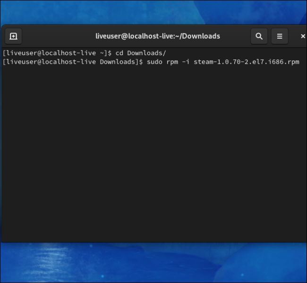Click the steam-1.0.70-2.el7.i686.rpm filename
307x283 pixels.
click(247, 62)
